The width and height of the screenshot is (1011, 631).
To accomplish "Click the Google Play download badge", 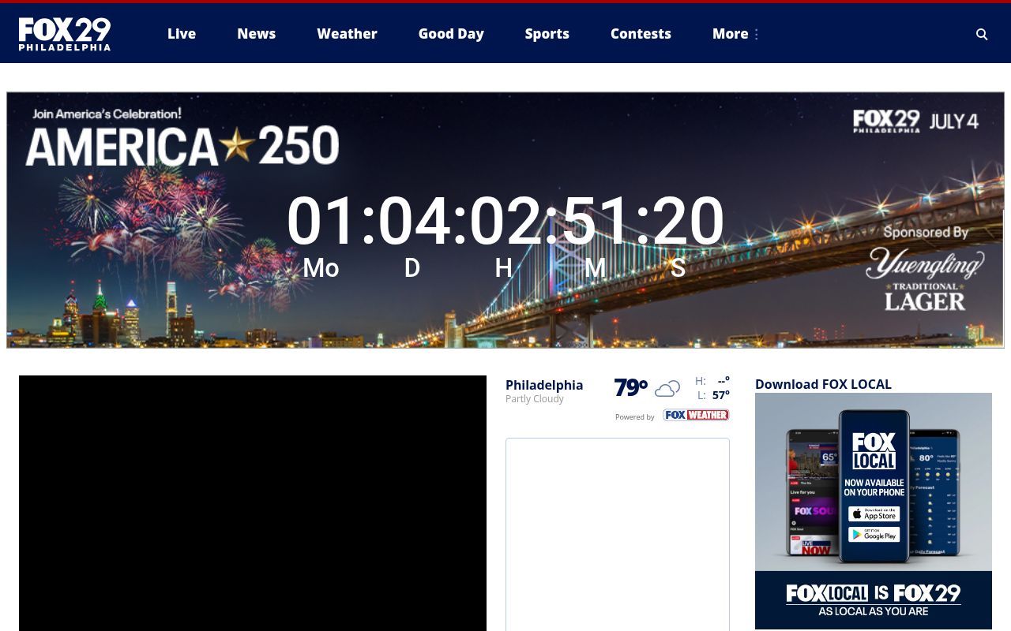I will point(874,534).
